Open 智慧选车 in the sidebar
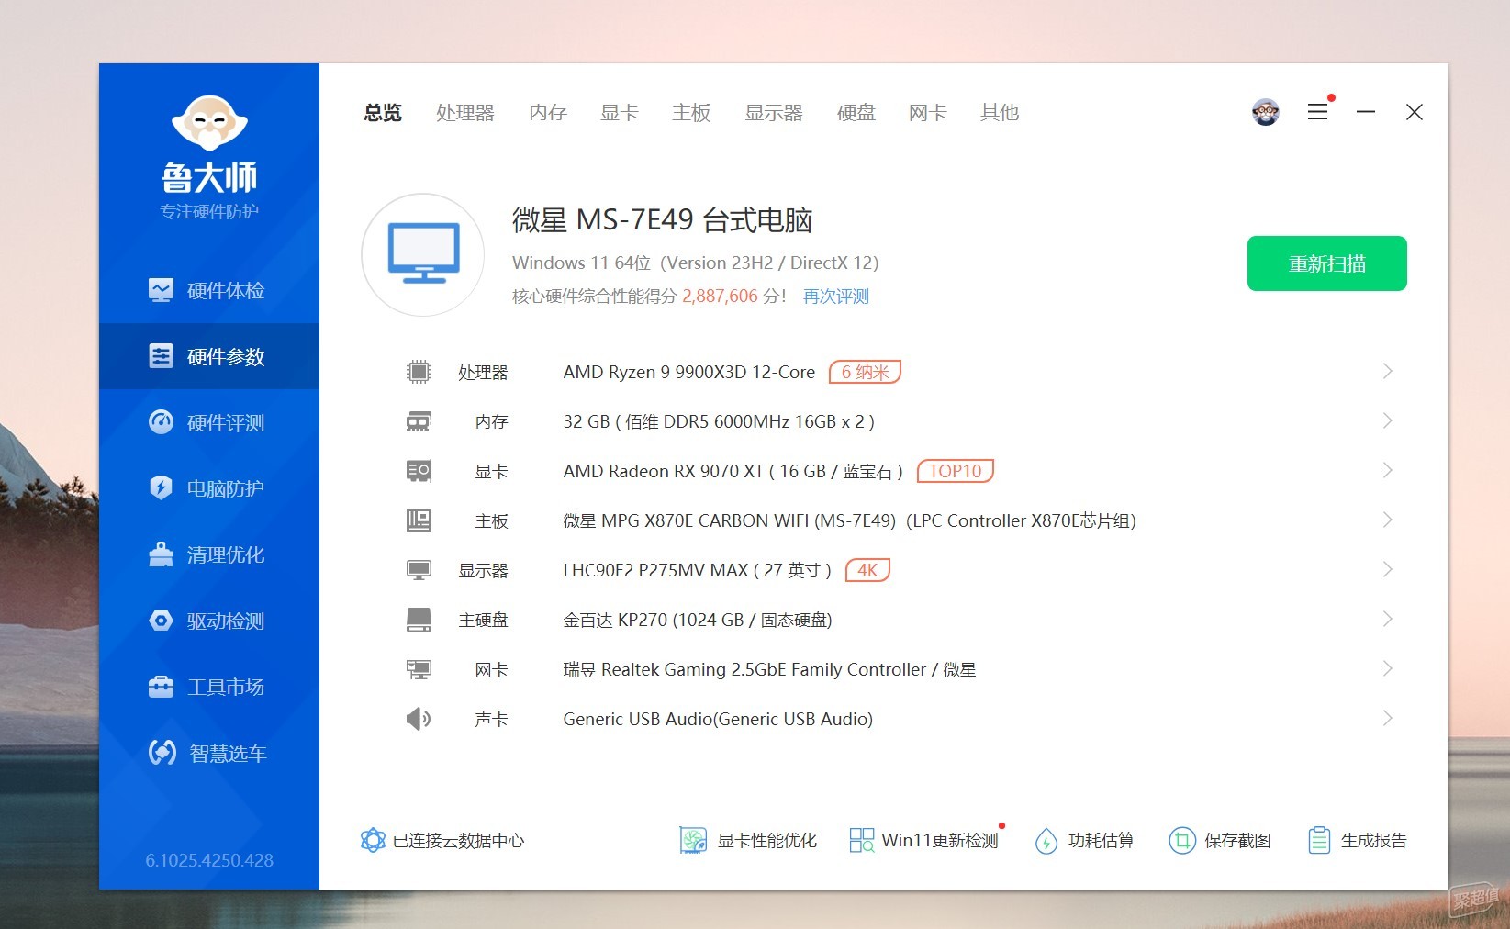The image size is (1510, 929). click(209, 753)
